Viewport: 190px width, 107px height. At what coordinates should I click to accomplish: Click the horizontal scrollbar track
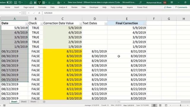click(x=150, y=102)
